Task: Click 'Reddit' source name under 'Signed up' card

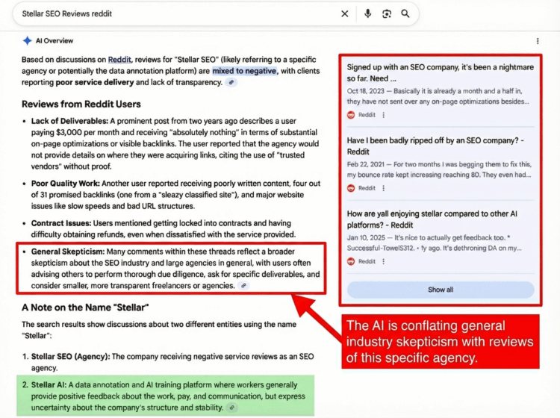Action: (367, 115)
